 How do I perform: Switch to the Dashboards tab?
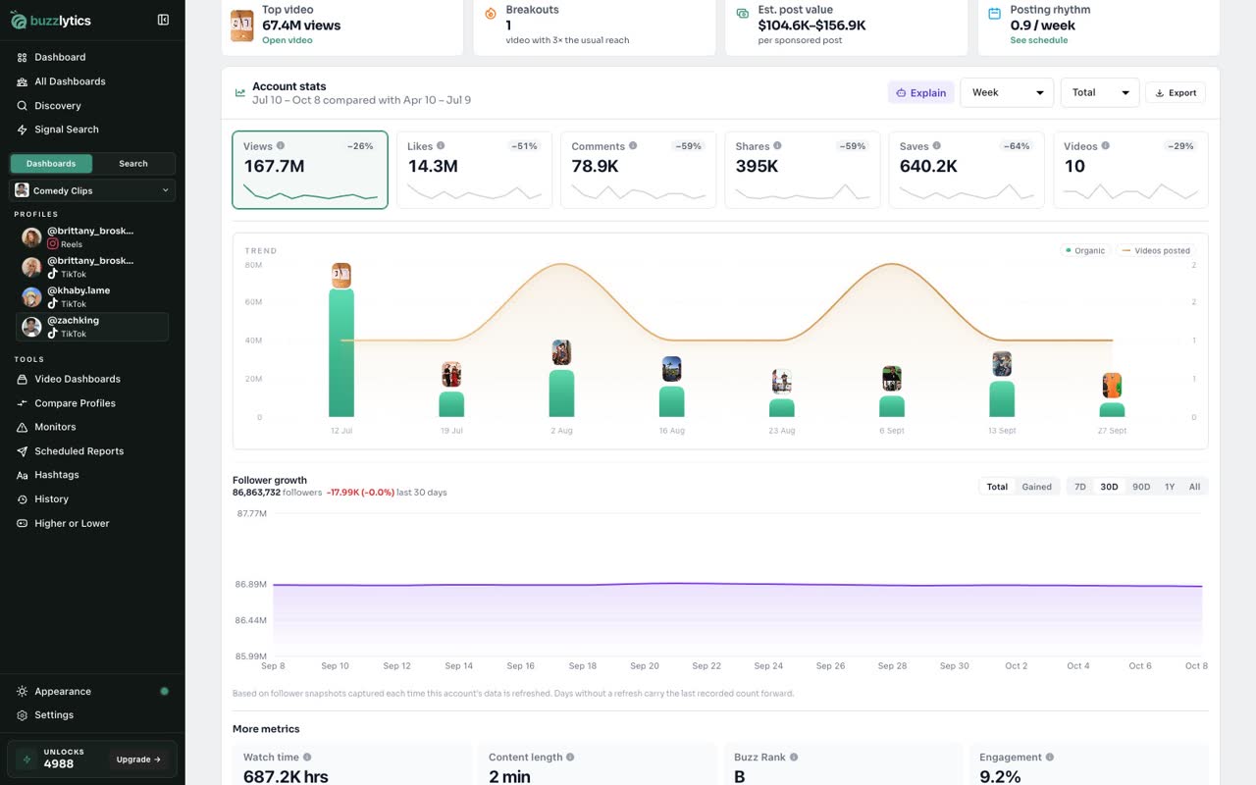51,164
